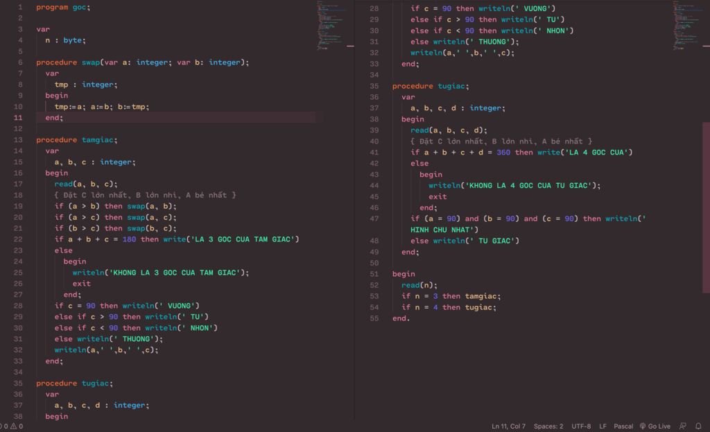Viewport: 710px width, 432px height.
Task: Click the feedback icon in the status bar
Action: pyautogui.click(x=682, y=426)
